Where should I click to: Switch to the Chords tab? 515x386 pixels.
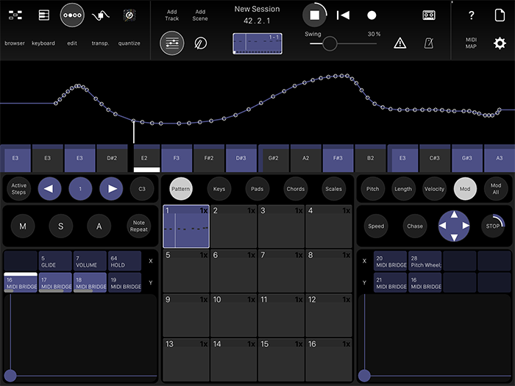(296, 189)
